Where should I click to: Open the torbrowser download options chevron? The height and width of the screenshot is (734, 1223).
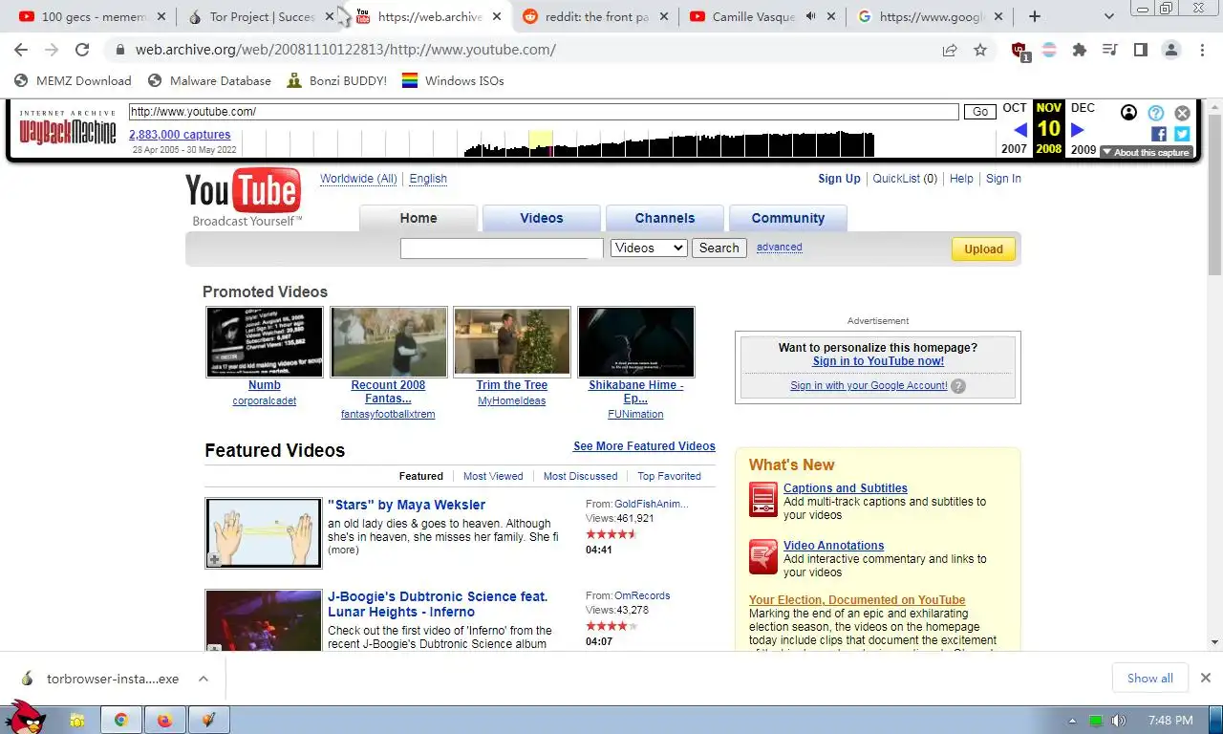(204, 679)
